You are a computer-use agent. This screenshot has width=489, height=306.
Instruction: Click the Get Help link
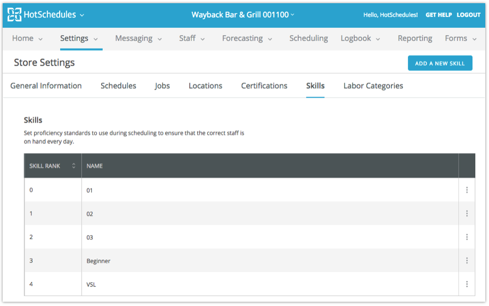click(438, 15)
